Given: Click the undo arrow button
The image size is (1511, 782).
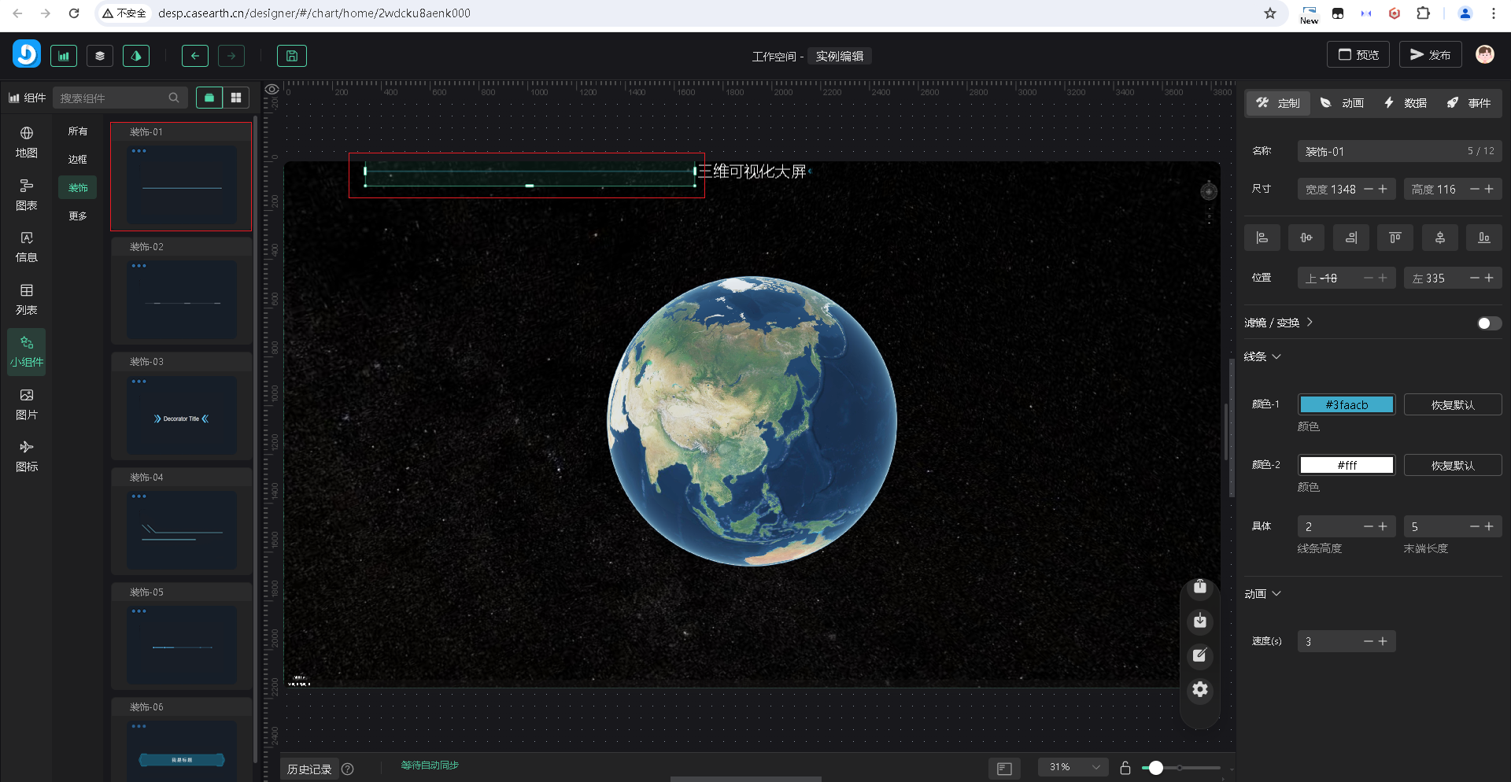Looking at the screenshot, I should click(x=194, y=56).
